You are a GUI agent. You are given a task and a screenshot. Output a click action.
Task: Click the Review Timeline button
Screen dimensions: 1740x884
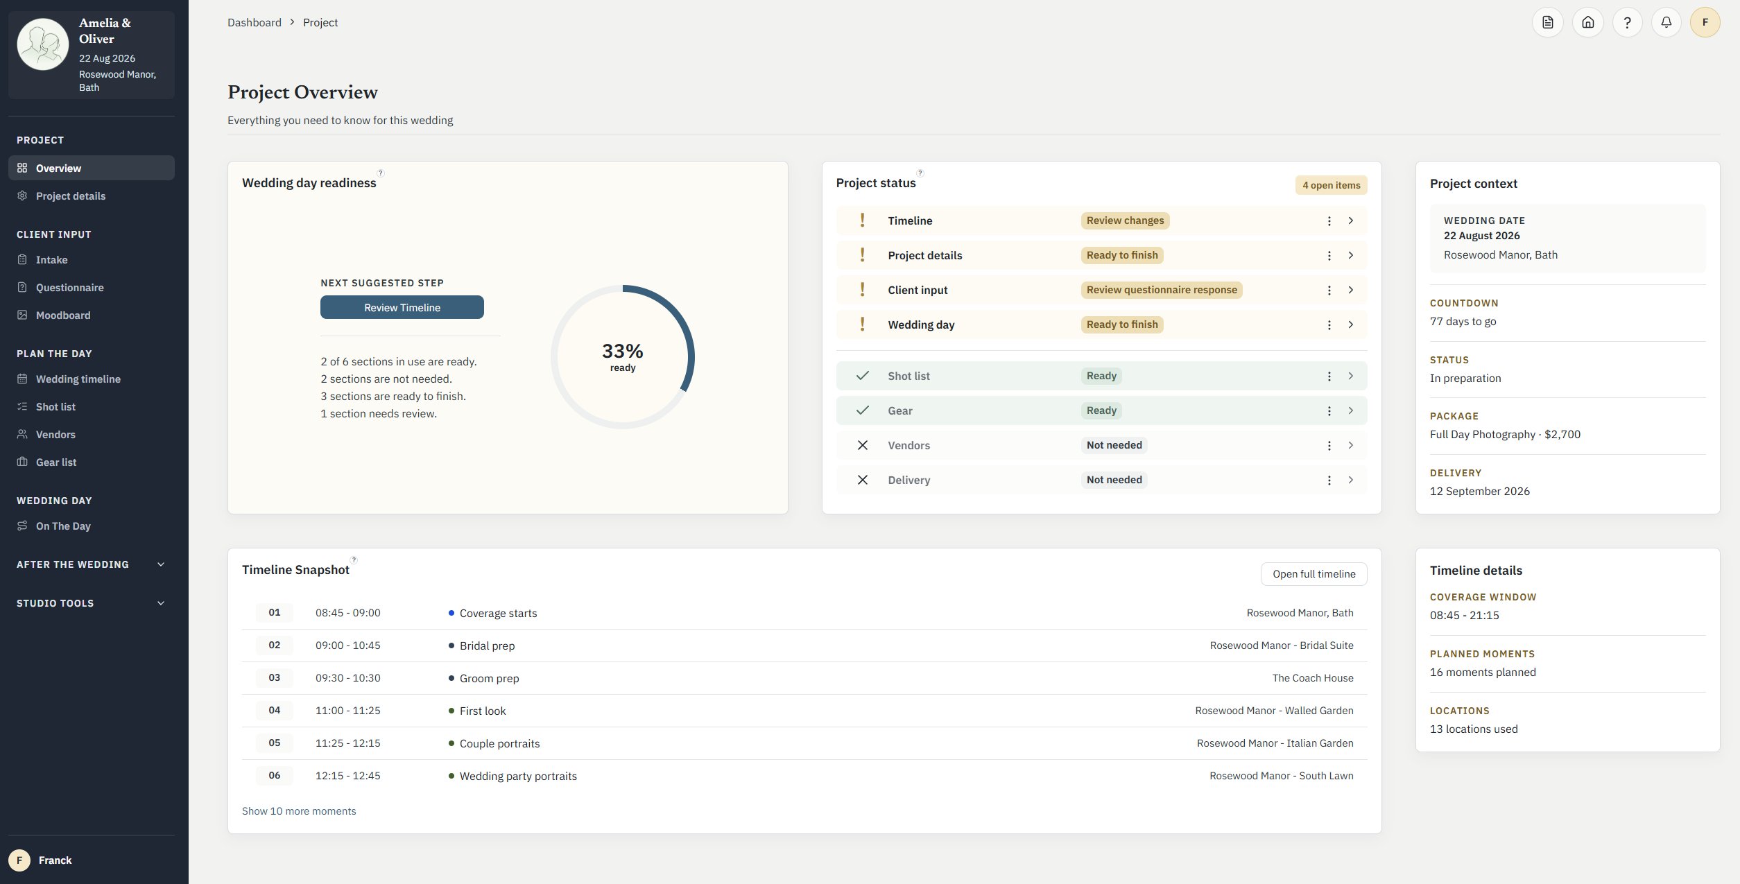point(402,307)
